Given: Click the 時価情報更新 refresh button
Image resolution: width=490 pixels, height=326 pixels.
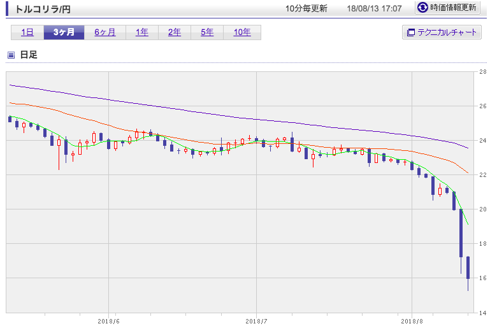Looking at the screenshot, I should click(x=447, y=7).
